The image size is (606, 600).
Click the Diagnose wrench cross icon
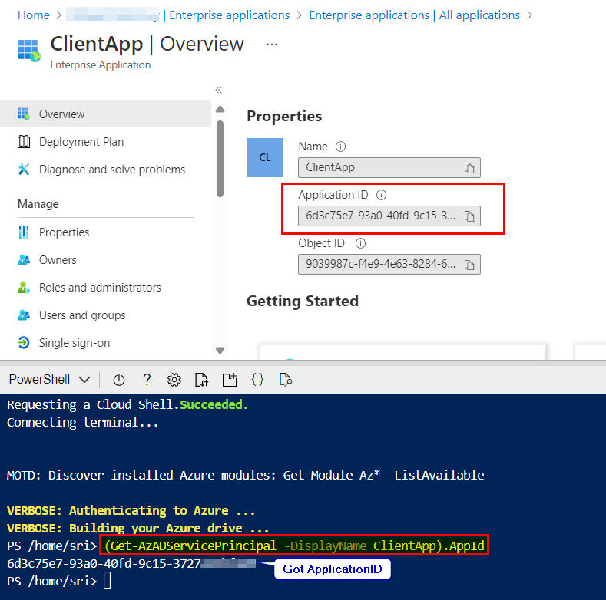click(24, 170)
